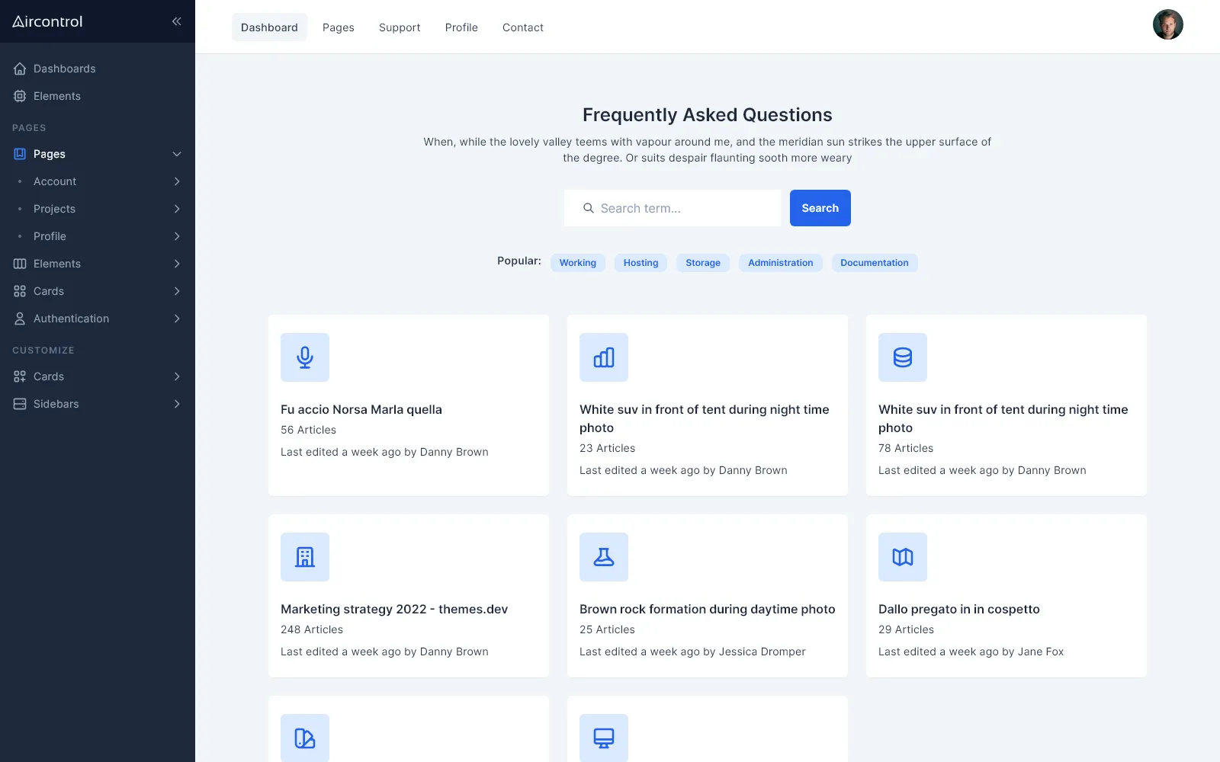This screenshot has width=1220, height=762.
Task: Select the Dashboard top nav tab
Action: (x=269, y=27)
